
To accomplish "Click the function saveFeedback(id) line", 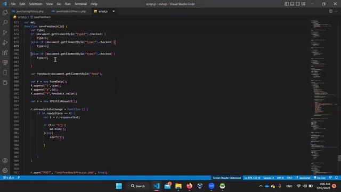I will point(46,26).
